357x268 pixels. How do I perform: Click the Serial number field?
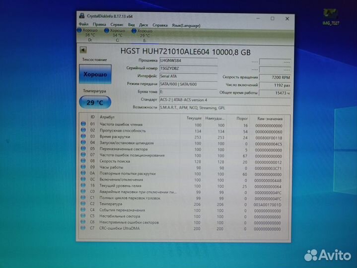coord(188,68)
